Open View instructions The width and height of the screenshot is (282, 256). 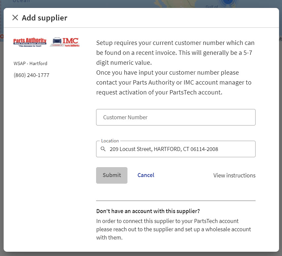234,175
